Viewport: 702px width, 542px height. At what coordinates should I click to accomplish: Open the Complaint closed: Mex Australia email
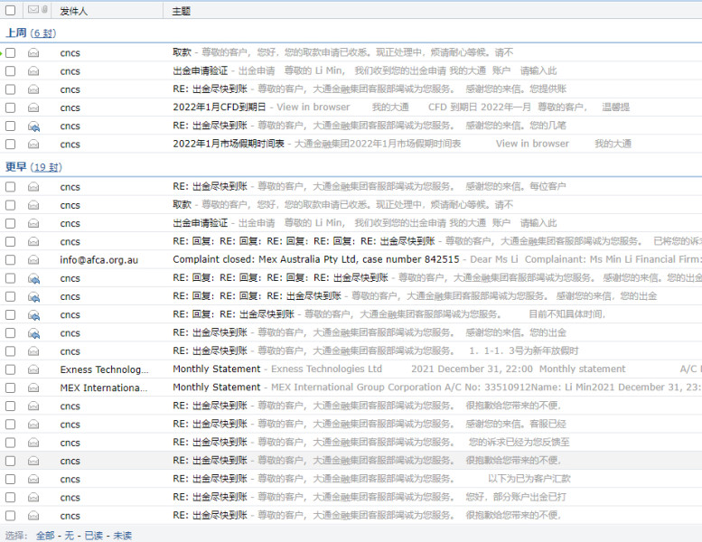point(316,260)
